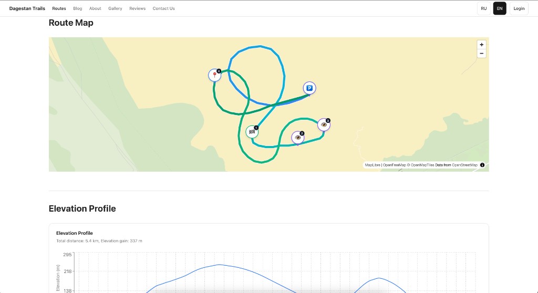Click the Dagestan Trails logo link
Image resolution: width=538 pixels, height=293 pixels.
(x=27, y=8)
